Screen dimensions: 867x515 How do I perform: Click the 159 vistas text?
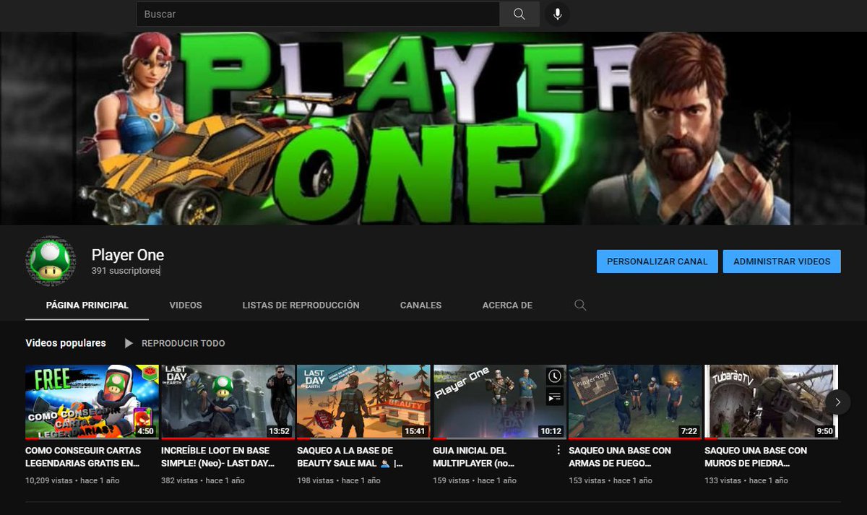(452, 480)
